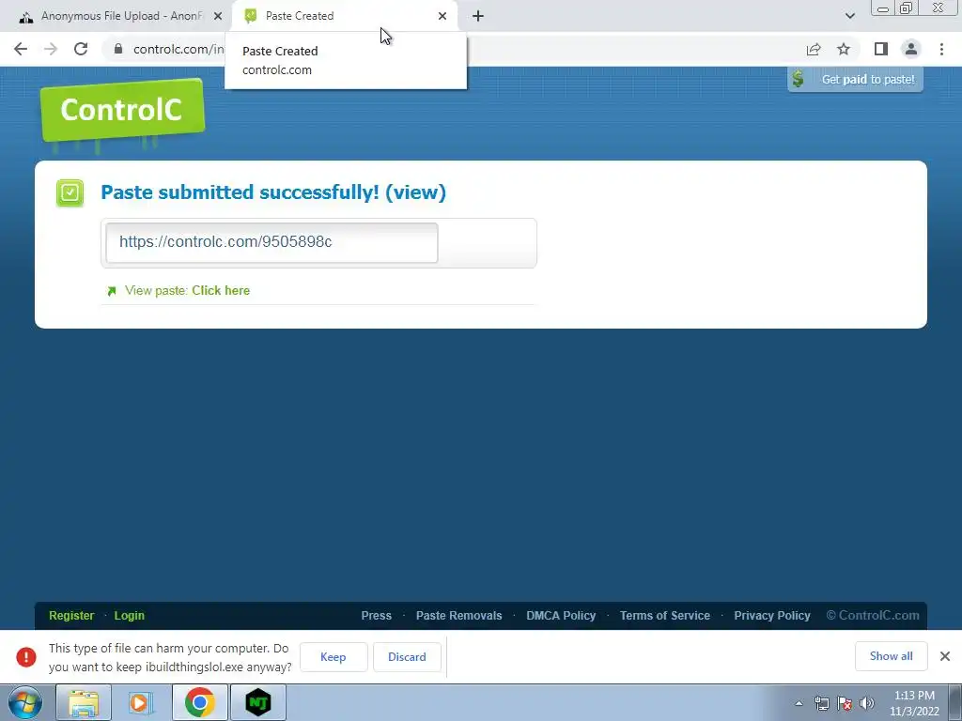The width and height of the screenshot is (962, 721).
Task: Close the Paste Created tab
Action: pyautogui.click(x=442, y=16)
